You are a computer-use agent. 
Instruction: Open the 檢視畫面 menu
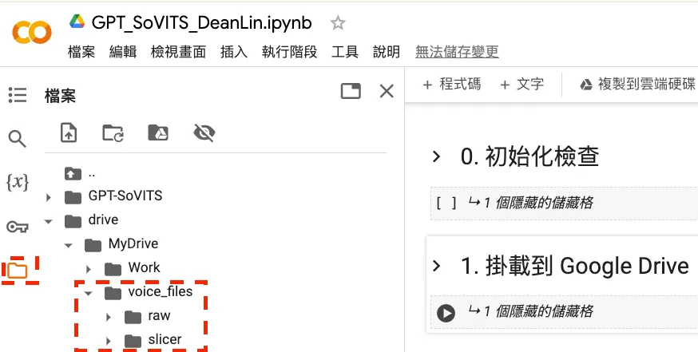point(179,52)
